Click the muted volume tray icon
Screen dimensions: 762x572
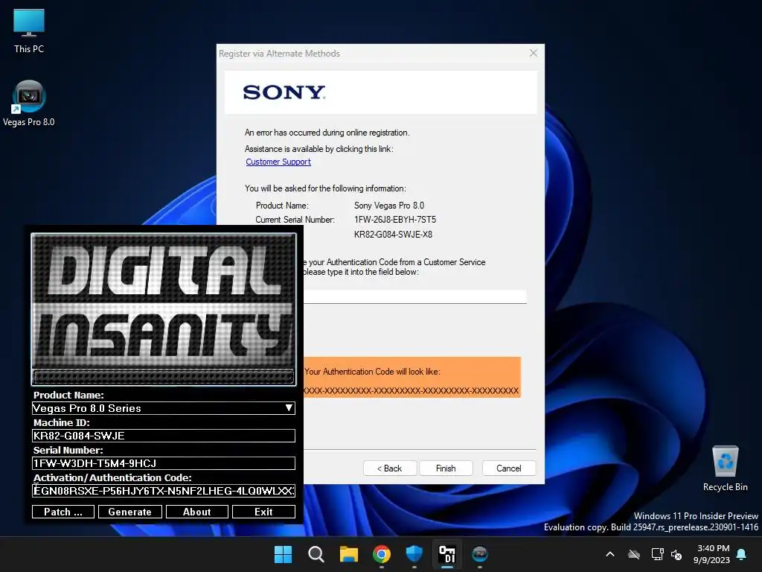[x=676, y=554]
